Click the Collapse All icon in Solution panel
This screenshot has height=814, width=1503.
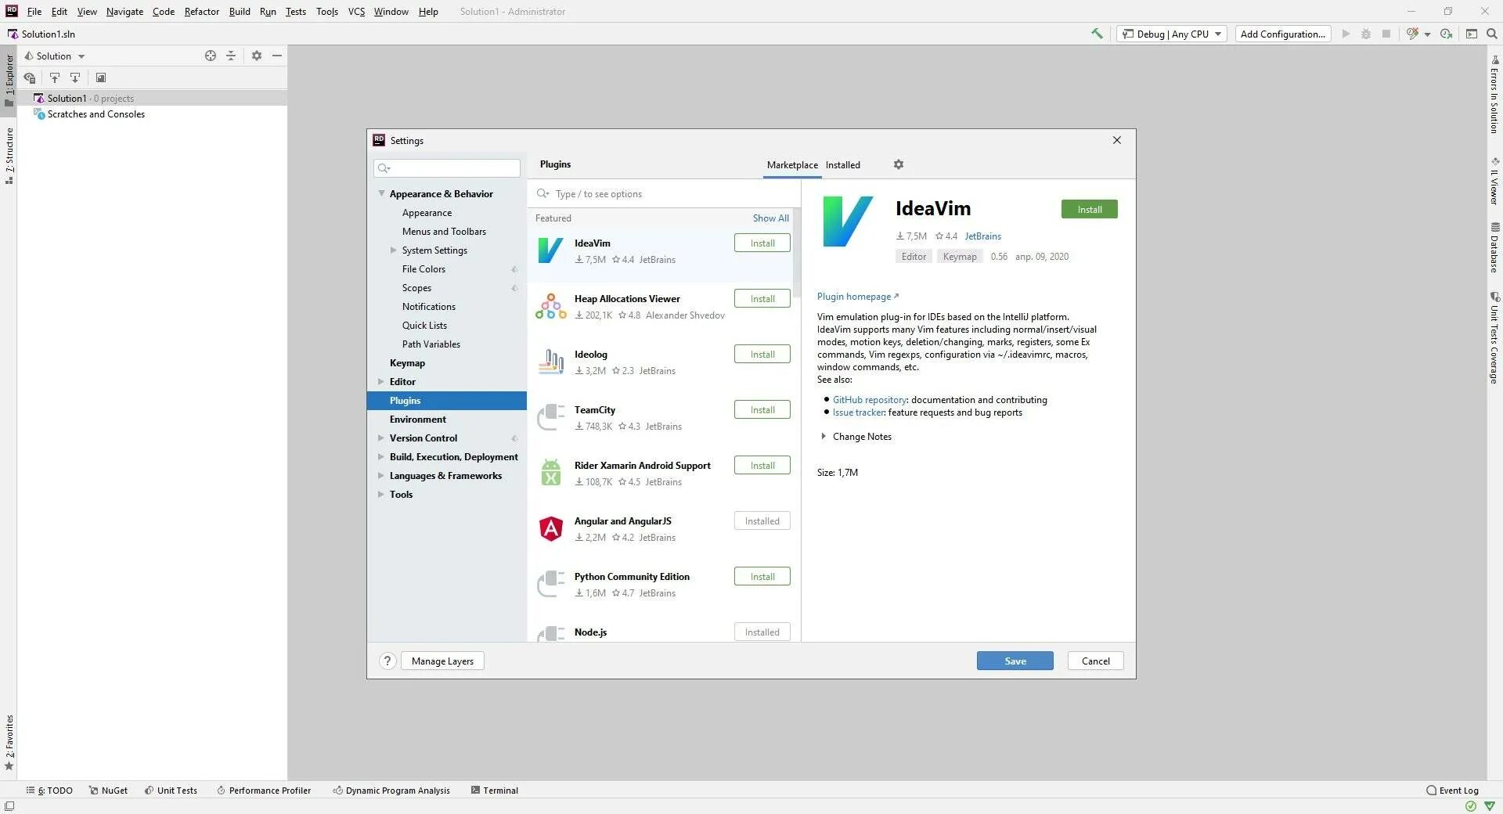pos(231,56)
